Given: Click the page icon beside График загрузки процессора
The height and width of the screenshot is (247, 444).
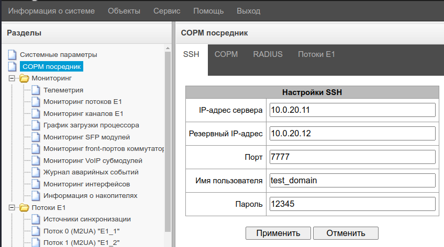Looking at the screenshot, I should click(36, 125).
